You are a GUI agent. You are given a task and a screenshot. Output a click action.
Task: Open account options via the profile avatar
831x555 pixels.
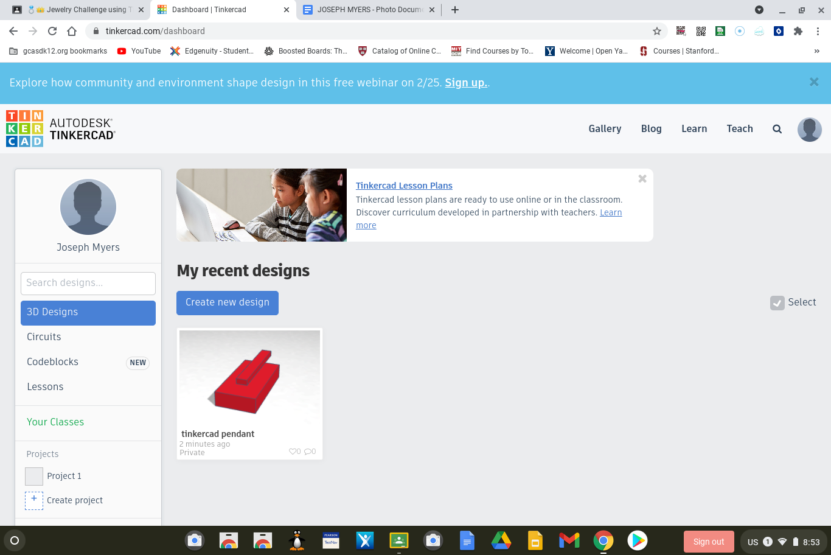pos(809,129)
